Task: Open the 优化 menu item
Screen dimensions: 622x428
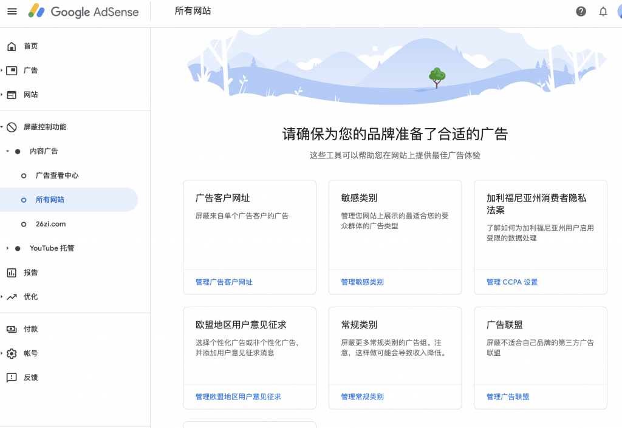Action: pyautogui.click(x=30, y=297)
